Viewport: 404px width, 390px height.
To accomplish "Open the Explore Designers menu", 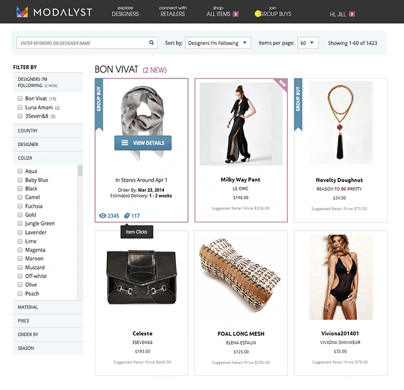I will [x=125, y=12].
